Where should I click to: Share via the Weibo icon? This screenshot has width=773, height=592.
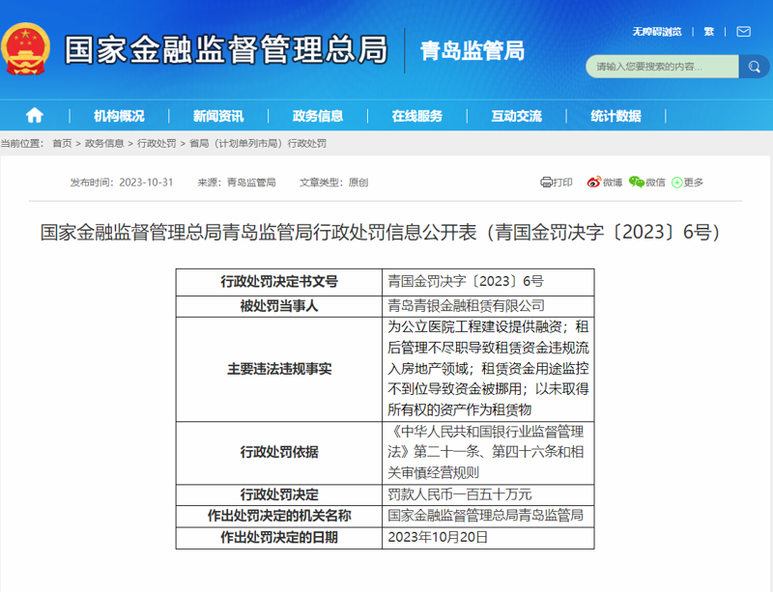pos(593,183)
